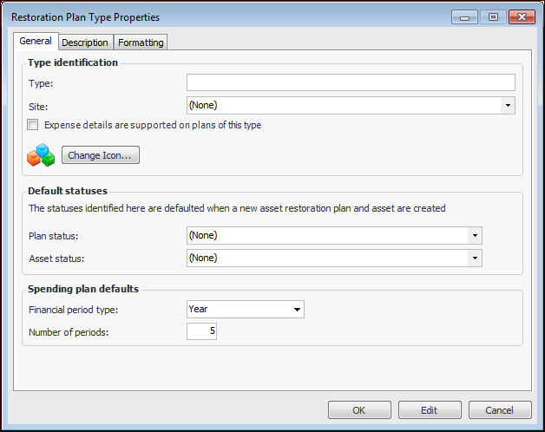Open the Site dropdown list
Viewport: 545px width, 432px height.
506,106
